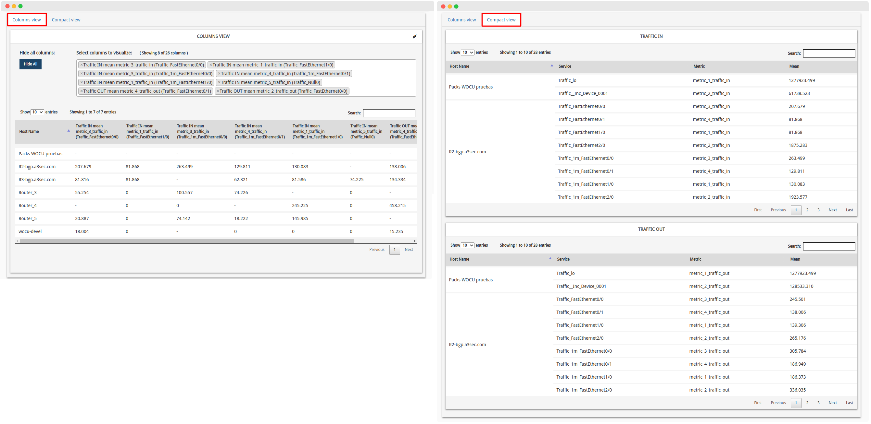Screen dimensions: 871x424
Task: Focus the Search field in Traffic IN
Action: click(x=829, y=53)
